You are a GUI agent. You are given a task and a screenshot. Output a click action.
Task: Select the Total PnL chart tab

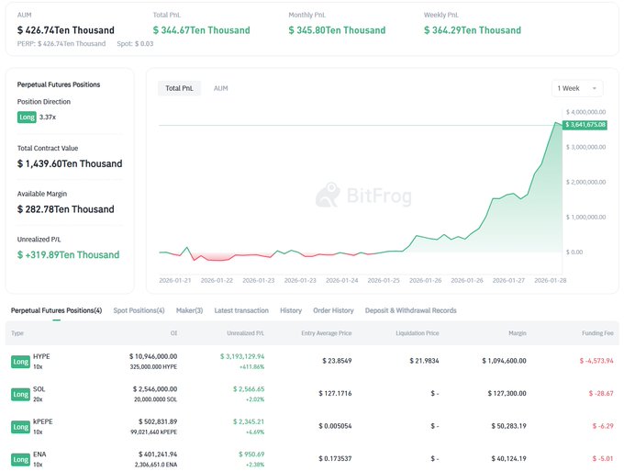coord(178,88)
